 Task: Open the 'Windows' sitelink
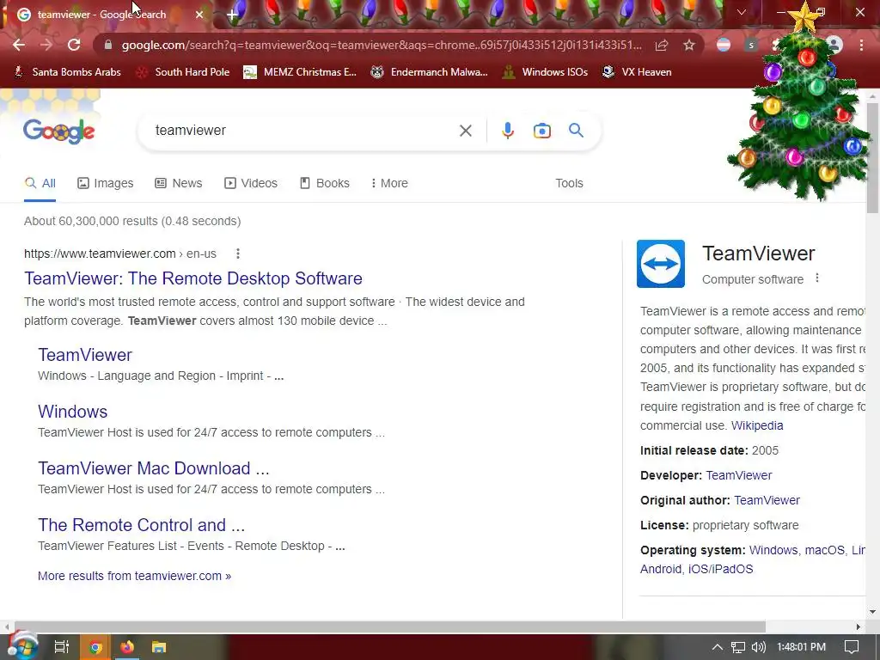(72, 412)
